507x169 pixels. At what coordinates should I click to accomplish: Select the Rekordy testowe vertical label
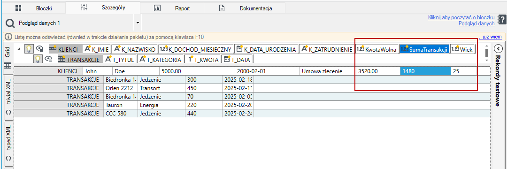coord(498,80)
